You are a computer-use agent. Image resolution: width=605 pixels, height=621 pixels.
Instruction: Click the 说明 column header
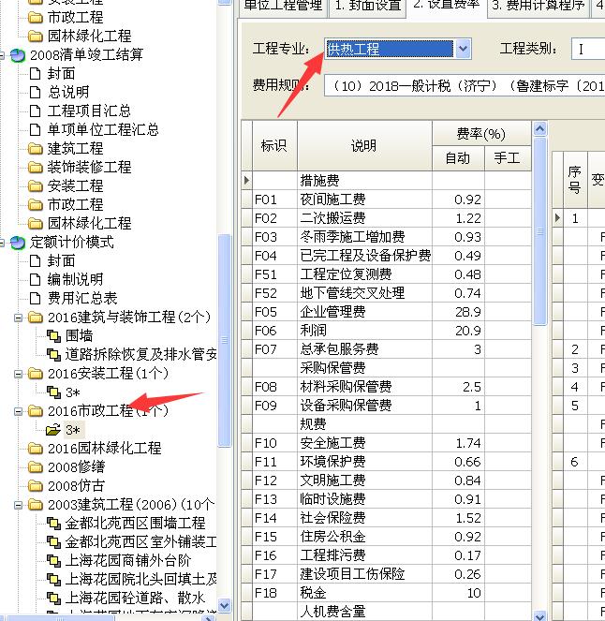pos(364,146)
